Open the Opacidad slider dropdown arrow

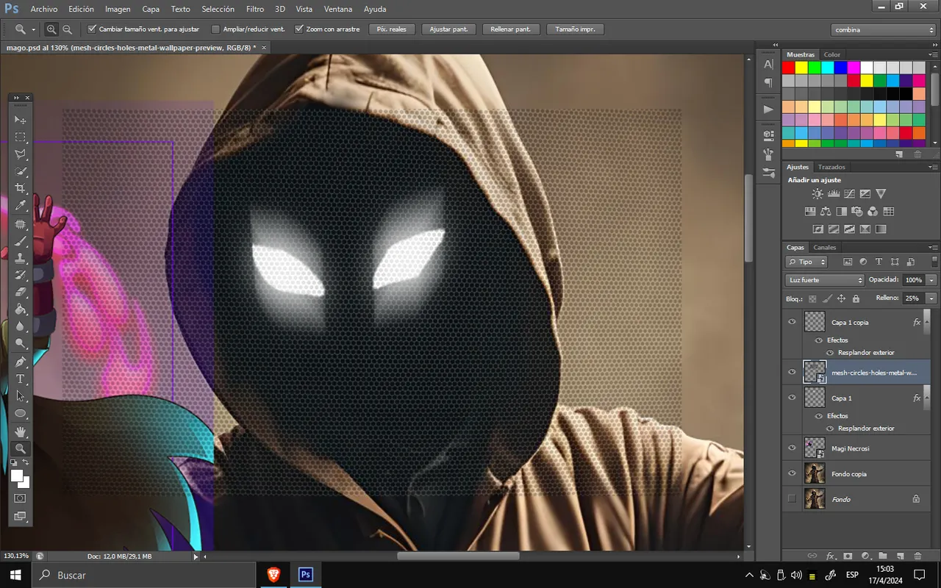(x=932, y=280)
